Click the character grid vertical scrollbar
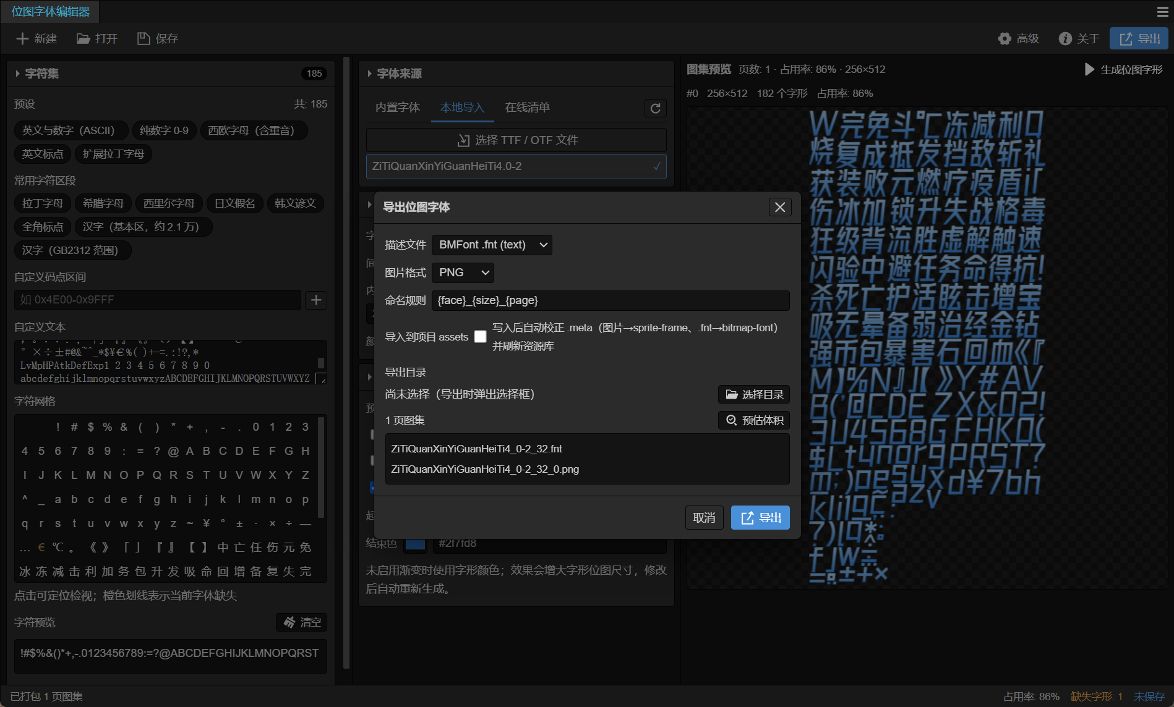Image resolution: width=1174 pixels, height=707 pixels. [x=321, y=468]
